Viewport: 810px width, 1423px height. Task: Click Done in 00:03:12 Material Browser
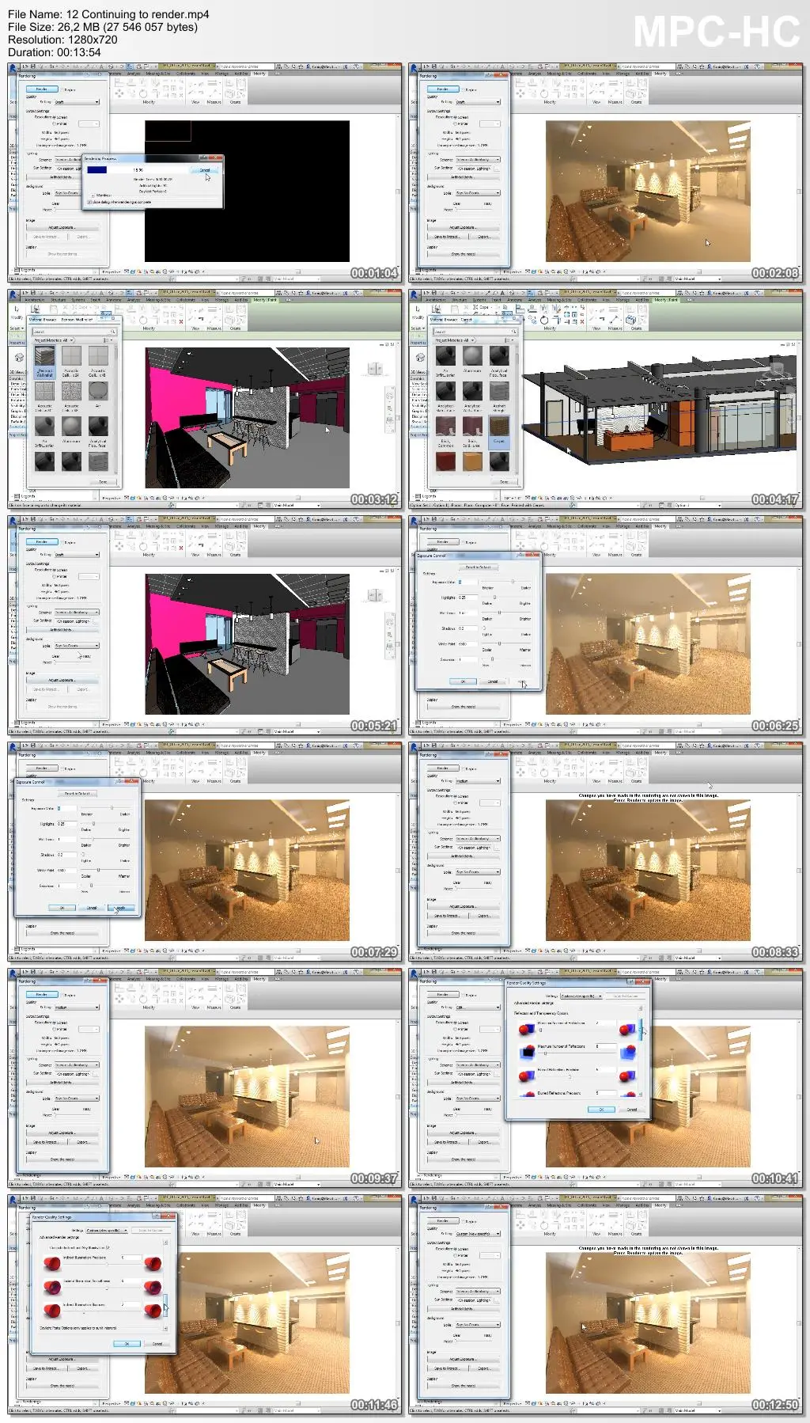(104, 481)
